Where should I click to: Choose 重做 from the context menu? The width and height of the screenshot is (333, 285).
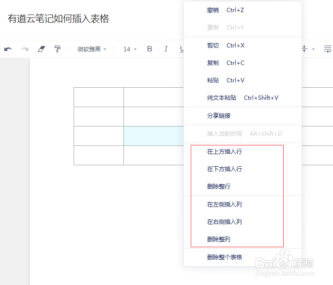click(243, 28)
